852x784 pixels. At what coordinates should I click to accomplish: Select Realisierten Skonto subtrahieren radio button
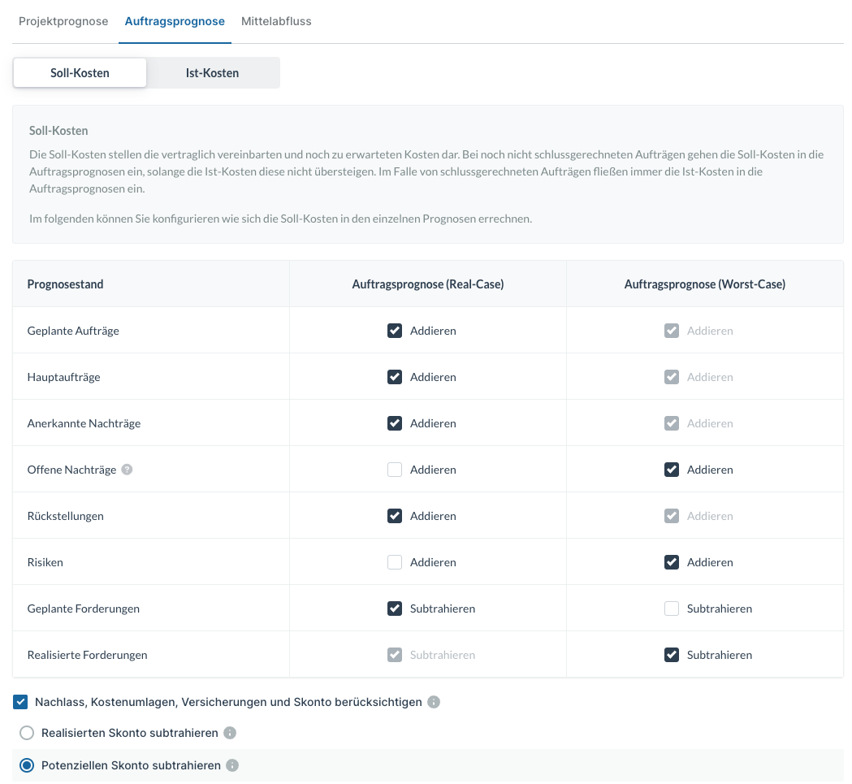27,733
